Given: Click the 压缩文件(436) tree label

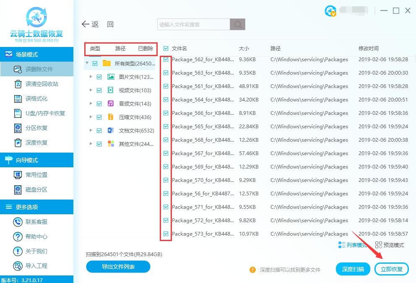Looking at the screenshot, I should pyautogui.click(x=135, y=117).
